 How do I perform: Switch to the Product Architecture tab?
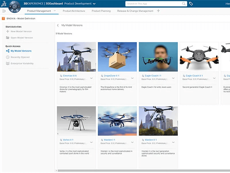74,11
